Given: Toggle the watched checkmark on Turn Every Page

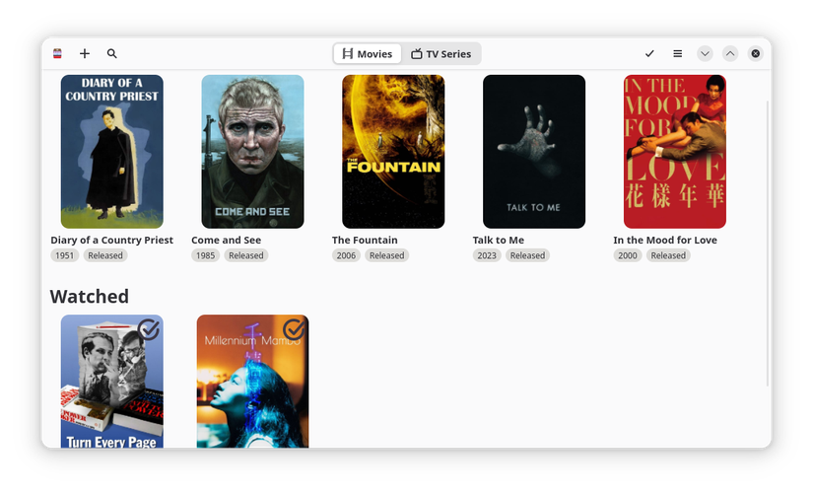Looking at the screenshot, I should [149, 329].
